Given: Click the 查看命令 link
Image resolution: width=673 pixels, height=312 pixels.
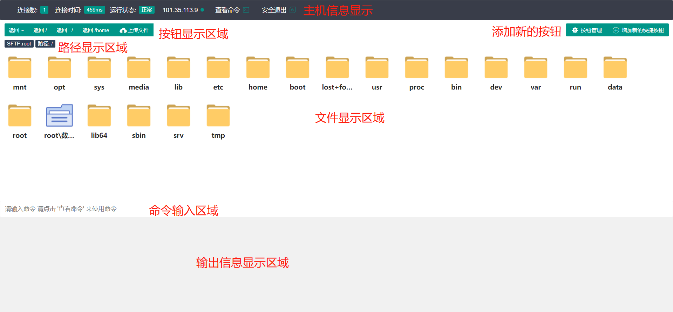Looking at the screenshot, I should (x=227, y=10).
